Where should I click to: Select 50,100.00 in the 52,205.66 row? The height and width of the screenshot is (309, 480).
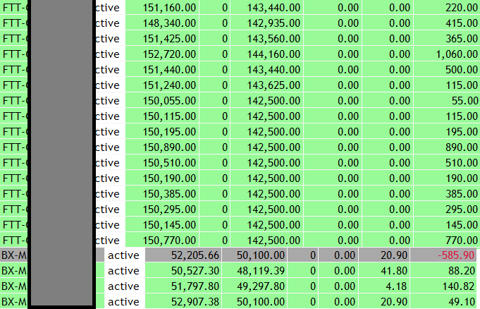[x=254, y=255]
